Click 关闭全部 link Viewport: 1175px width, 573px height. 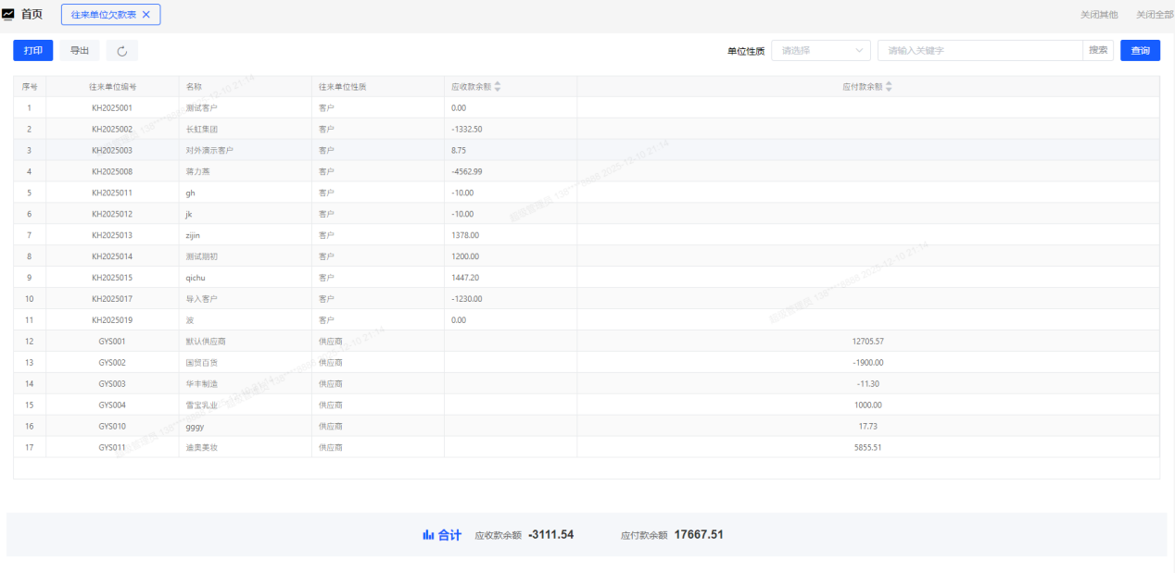[x=1154, y=15]
